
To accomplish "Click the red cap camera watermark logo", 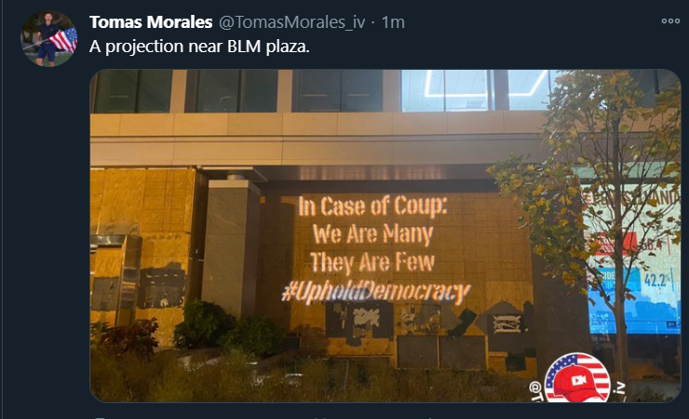I will click(577, 378).
